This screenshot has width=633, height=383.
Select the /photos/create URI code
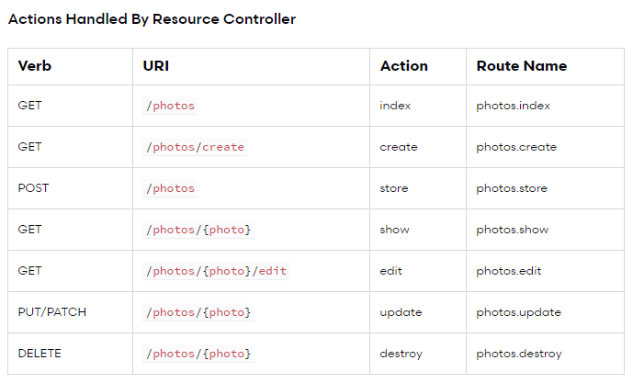pos(195,147)
